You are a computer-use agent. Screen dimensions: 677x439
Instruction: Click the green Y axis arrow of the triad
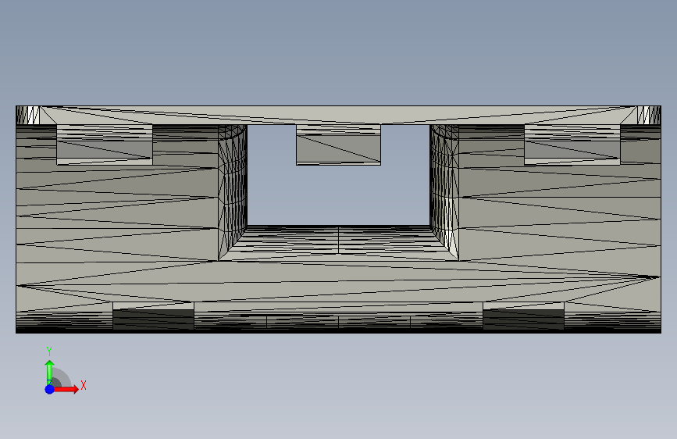(x=50, y=372)
